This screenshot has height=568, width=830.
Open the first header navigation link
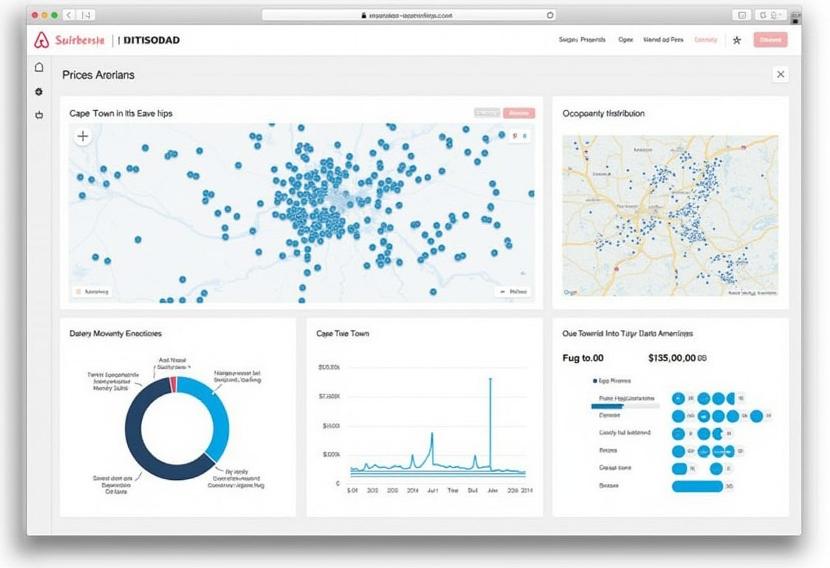pos(582,40)
